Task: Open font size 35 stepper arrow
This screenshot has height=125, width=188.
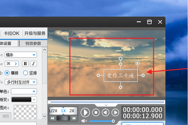Action: (16, 64)
